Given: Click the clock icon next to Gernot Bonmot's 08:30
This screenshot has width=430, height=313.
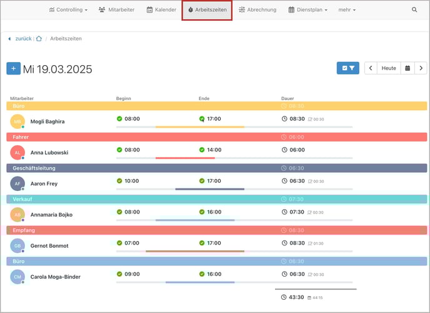Looking at the screenshot, I should [x=284, y=243].
